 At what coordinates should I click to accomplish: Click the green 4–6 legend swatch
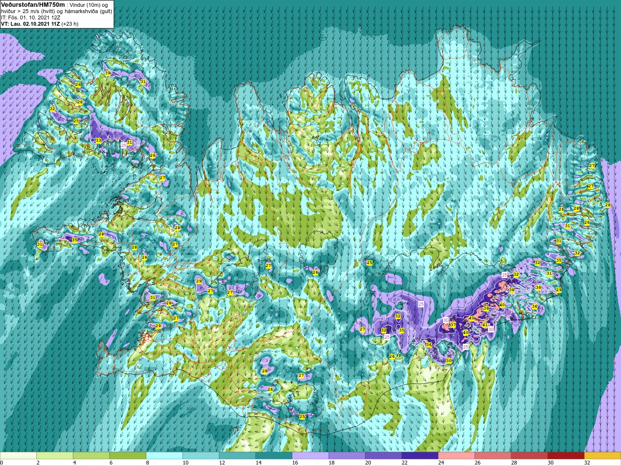[91, 456]
